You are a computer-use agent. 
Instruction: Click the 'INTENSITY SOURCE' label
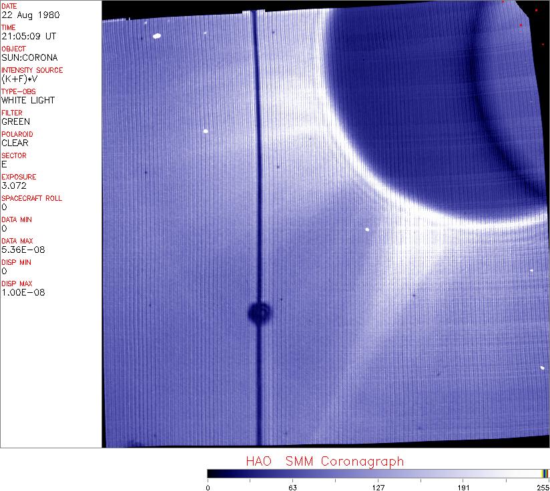click(32, 70)
